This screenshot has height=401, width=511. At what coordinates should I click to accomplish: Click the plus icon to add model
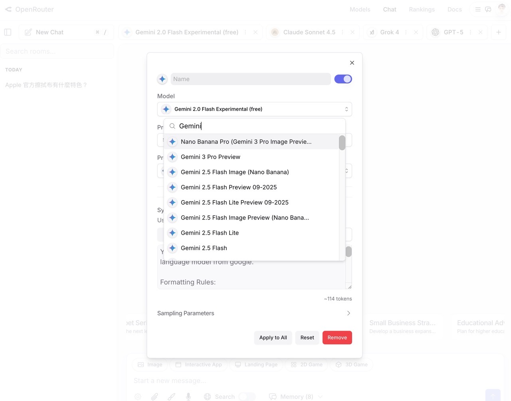click(498, 32)
